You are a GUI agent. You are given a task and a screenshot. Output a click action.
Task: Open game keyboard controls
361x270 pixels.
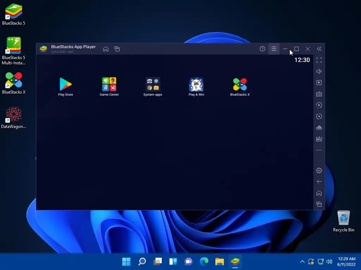tap(319, 94)
